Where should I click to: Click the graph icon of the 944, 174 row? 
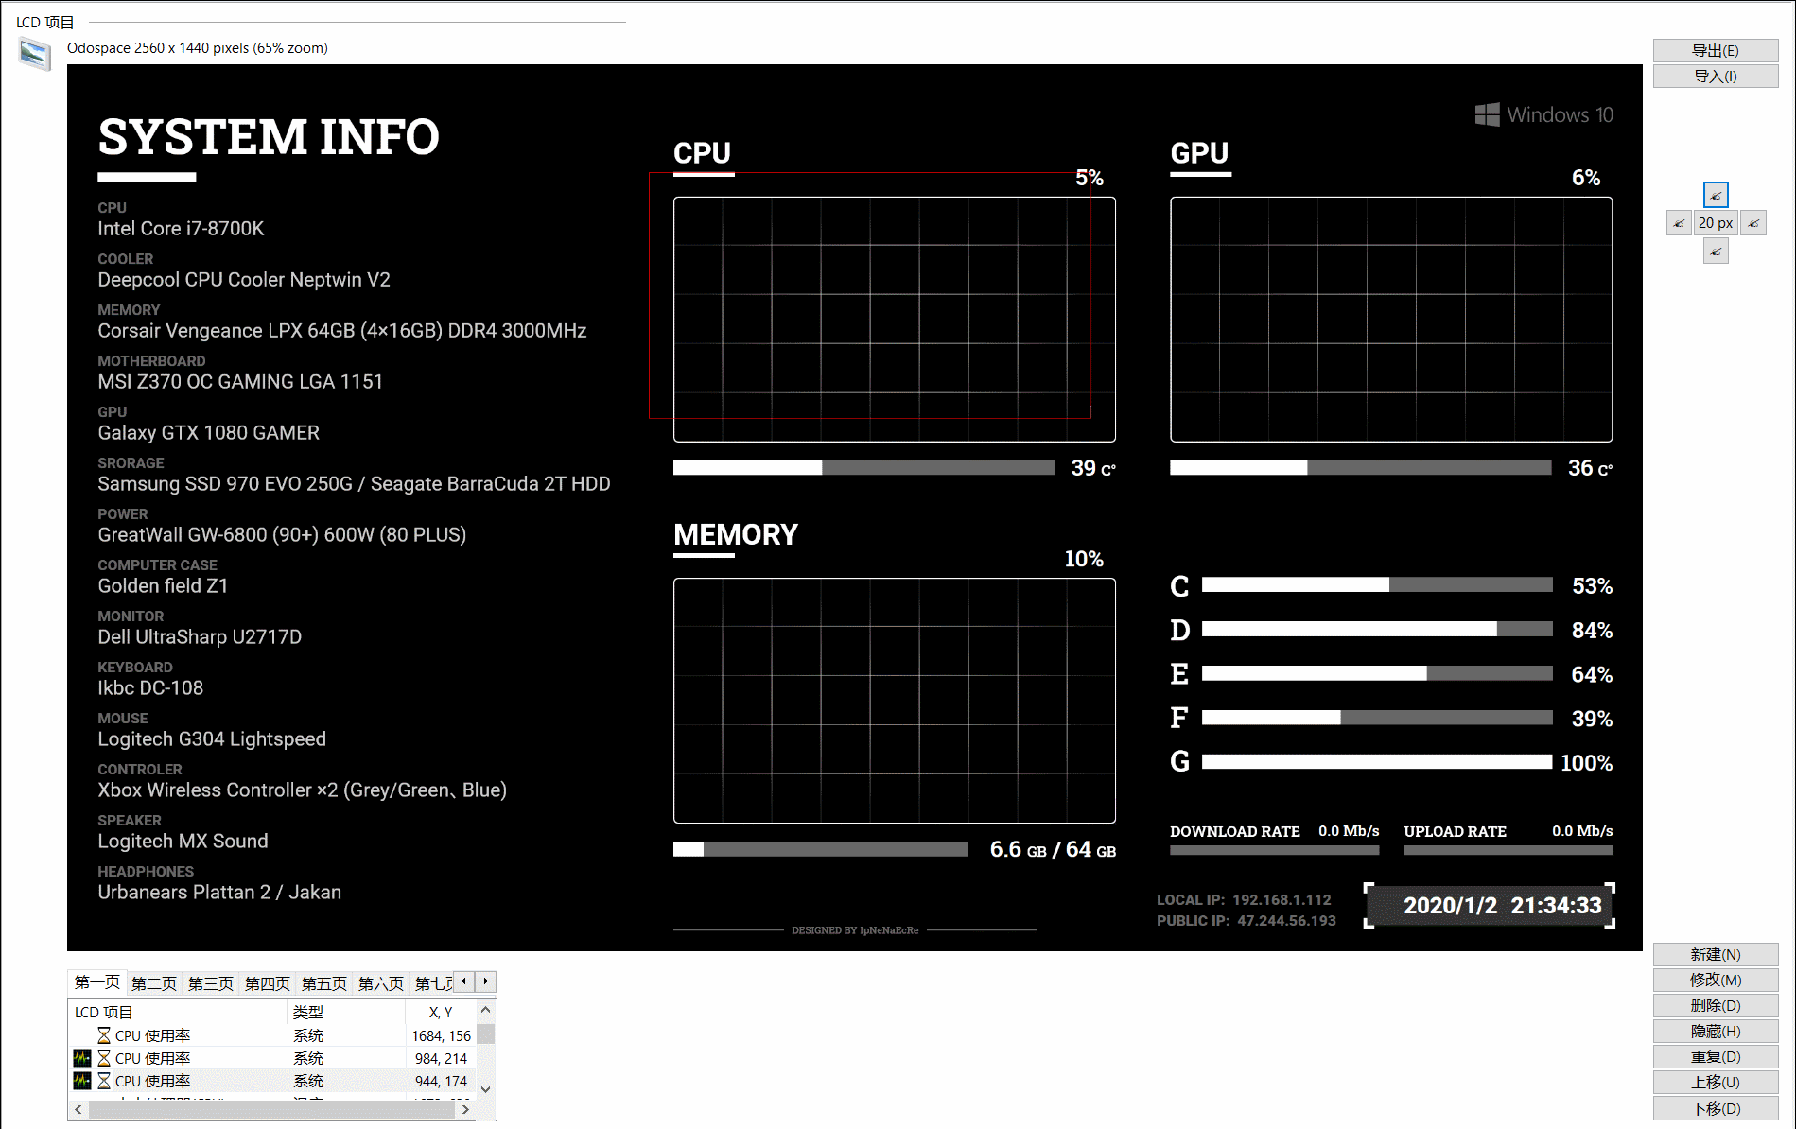coord(82,1081)
